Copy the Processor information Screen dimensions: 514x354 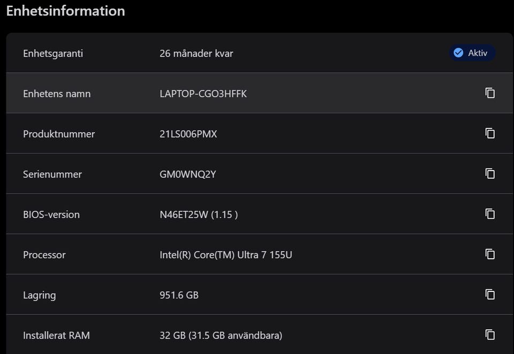(x=490, y=254)
